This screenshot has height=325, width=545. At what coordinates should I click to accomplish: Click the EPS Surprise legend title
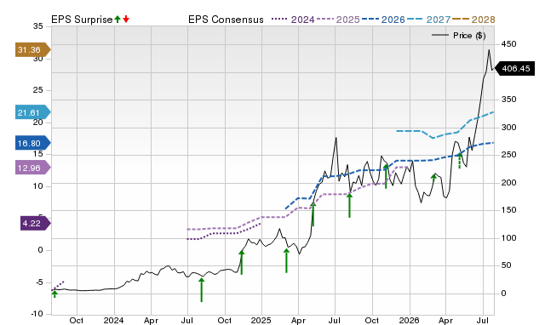coord(82,20)
